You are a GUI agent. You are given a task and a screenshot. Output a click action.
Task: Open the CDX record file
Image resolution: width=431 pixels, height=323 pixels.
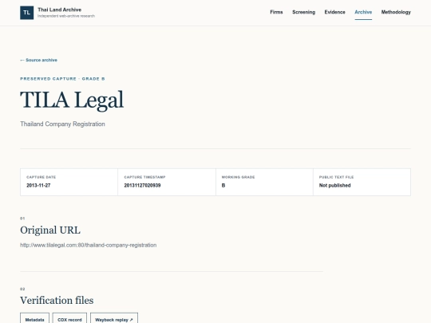69,318
